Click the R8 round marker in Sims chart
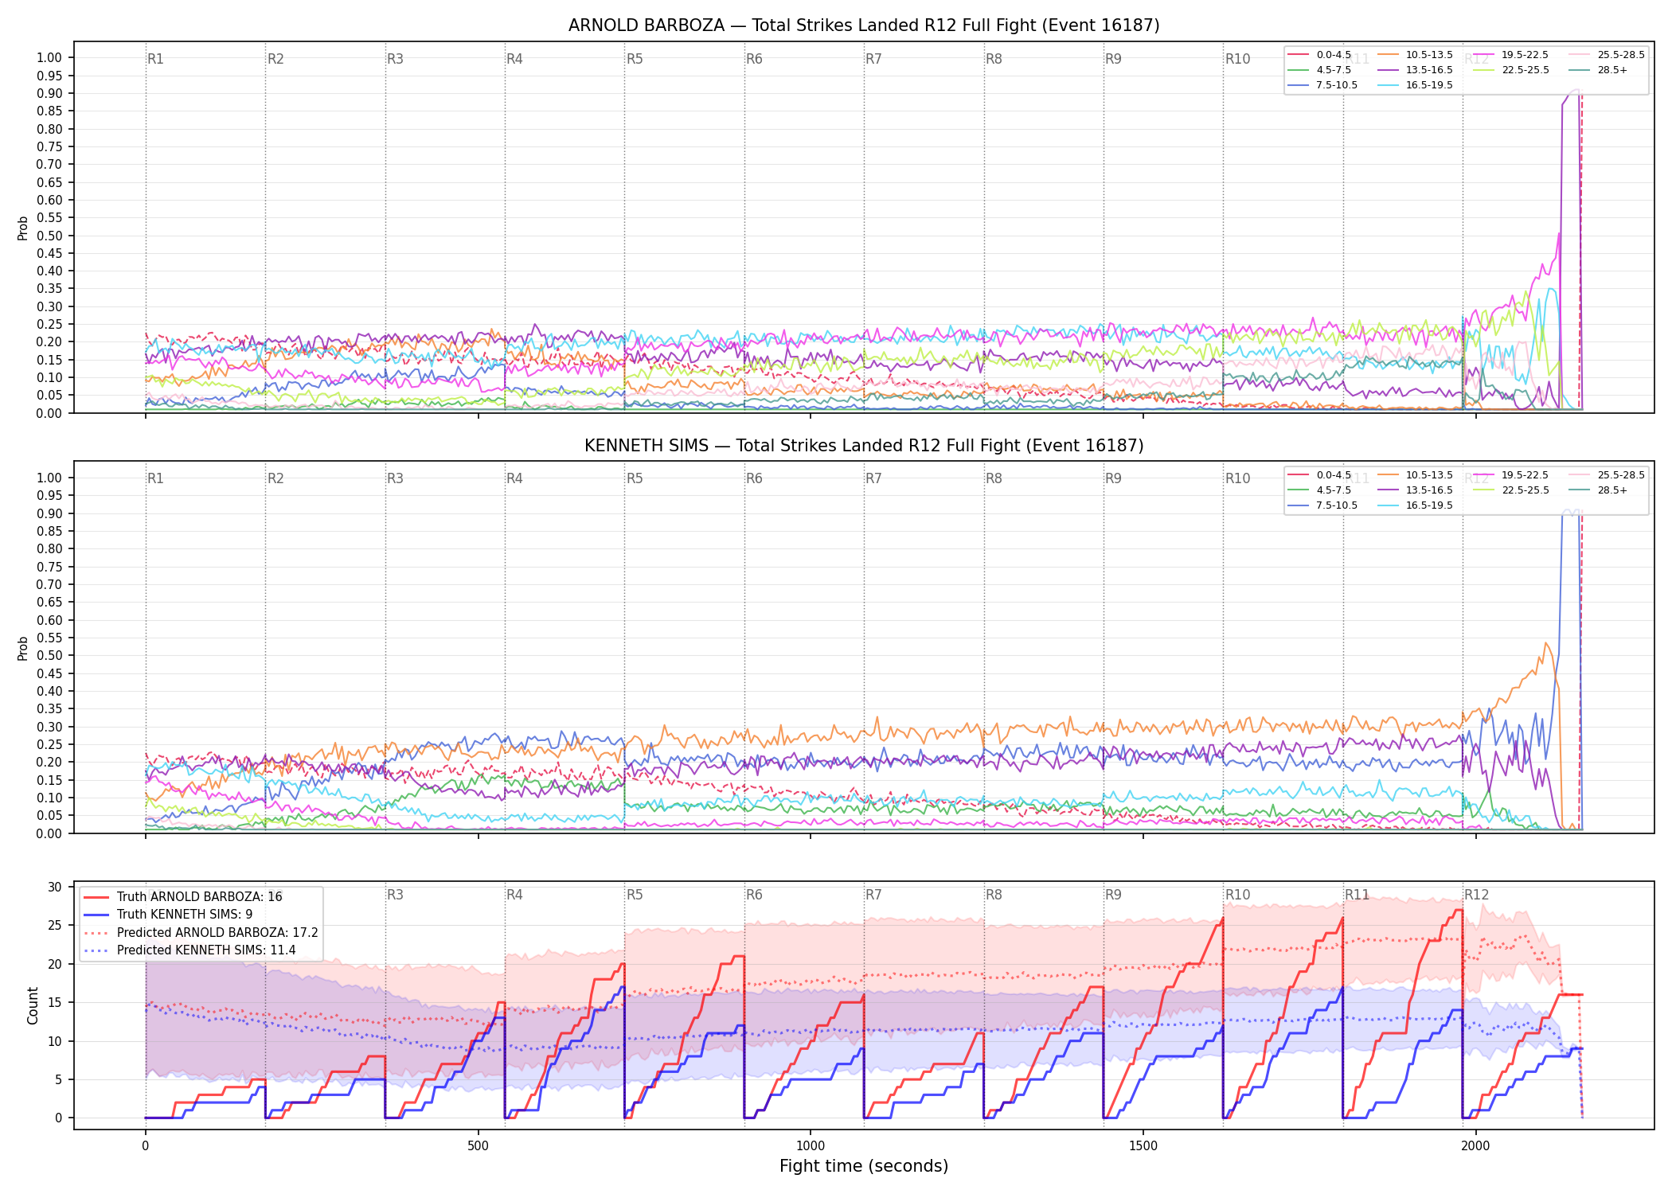The height and width of the screenshot is (1194, 1672). pos(994,478)
